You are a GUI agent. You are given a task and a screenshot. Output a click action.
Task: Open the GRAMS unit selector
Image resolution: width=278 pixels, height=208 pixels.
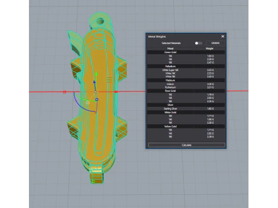tap(215, 43)
